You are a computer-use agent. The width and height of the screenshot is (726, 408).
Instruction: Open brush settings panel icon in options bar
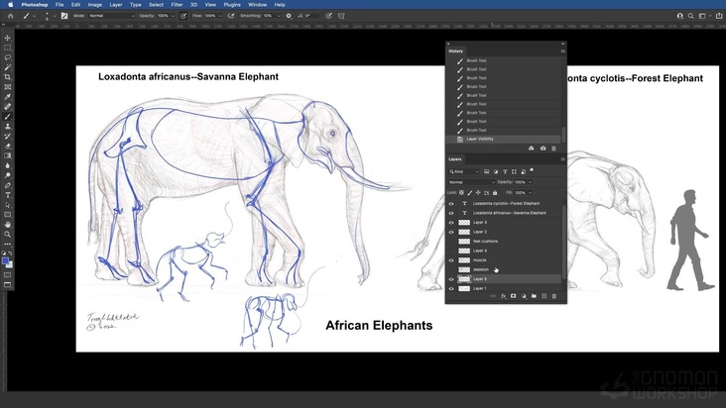click(x=63, y=16)
